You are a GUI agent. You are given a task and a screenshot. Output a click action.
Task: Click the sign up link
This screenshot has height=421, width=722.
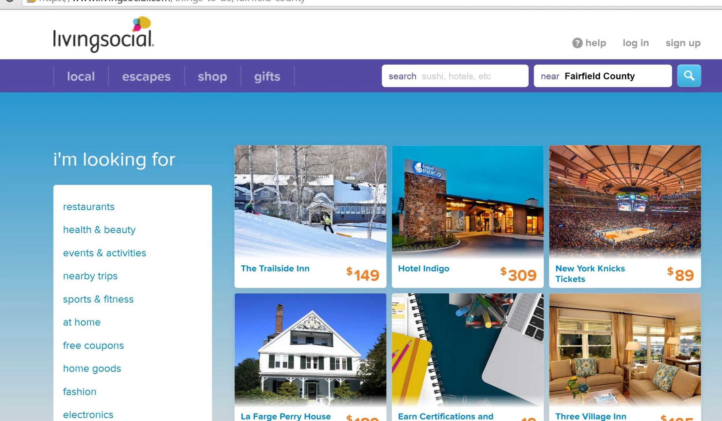tap(683, 43)
